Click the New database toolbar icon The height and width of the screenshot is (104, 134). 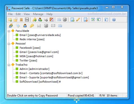click(x=10, y=20)
